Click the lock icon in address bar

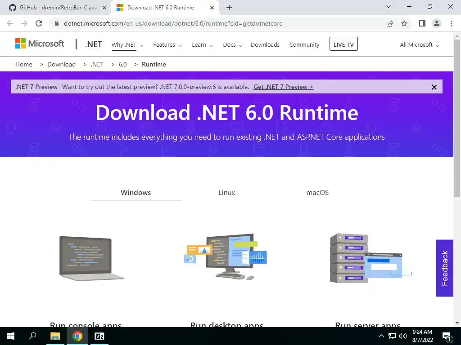57,23
